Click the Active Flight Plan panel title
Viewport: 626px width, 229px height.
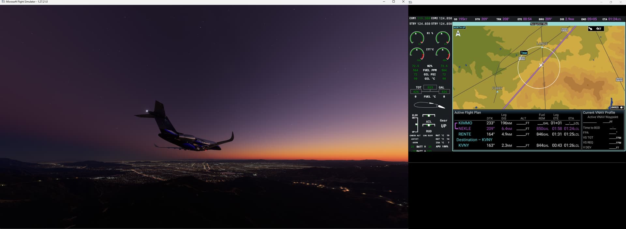click(468, 113)
